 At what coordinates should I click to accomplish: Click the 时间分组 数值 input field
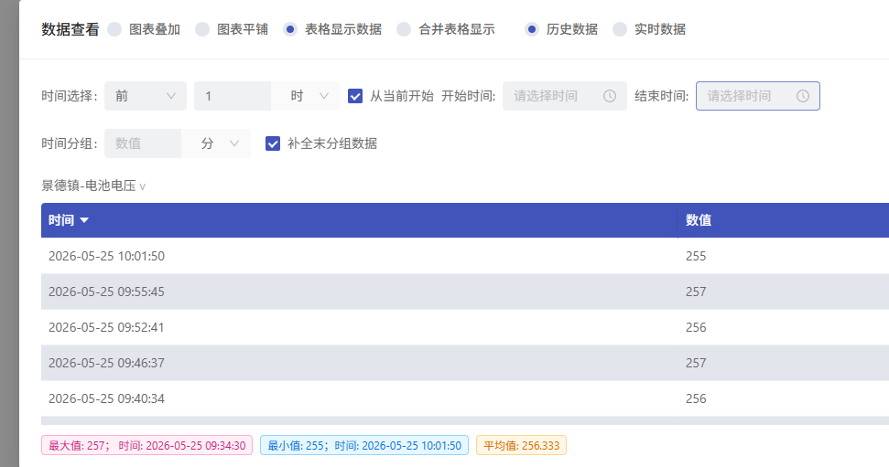(x=143, y=143)
